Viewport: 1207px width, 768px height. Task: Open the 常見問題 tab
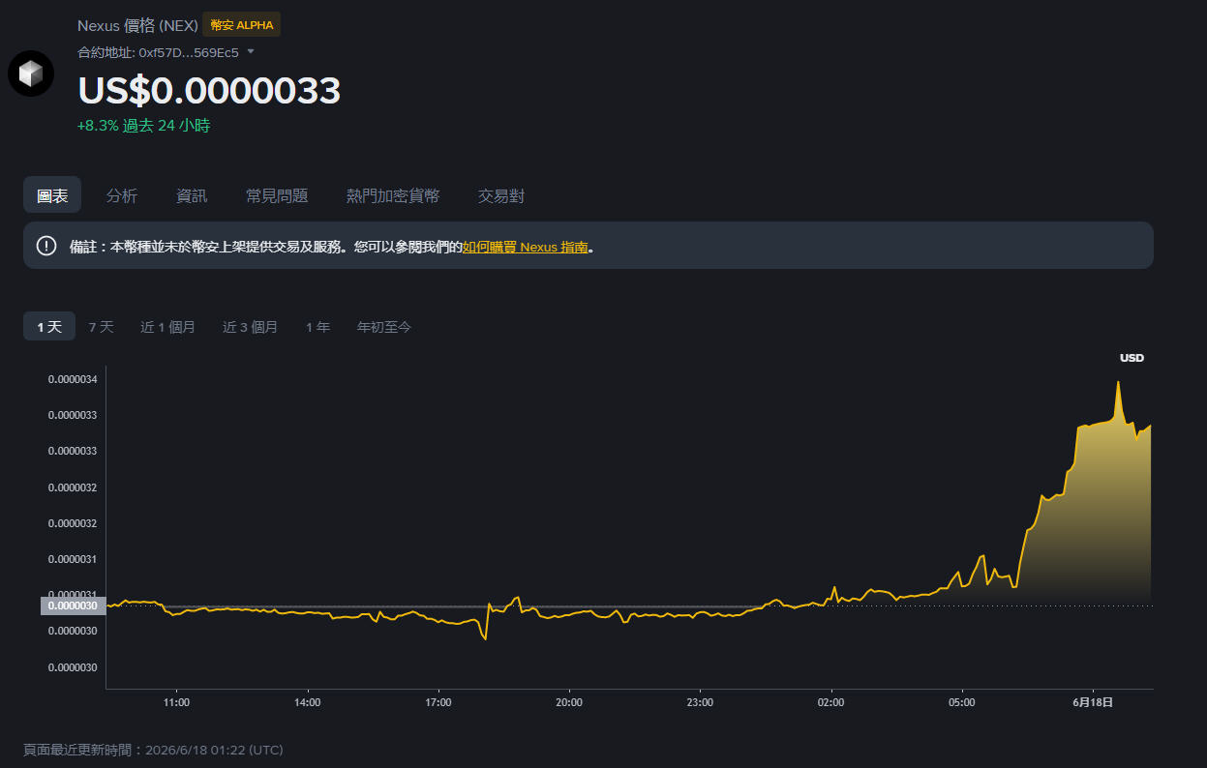277,195
